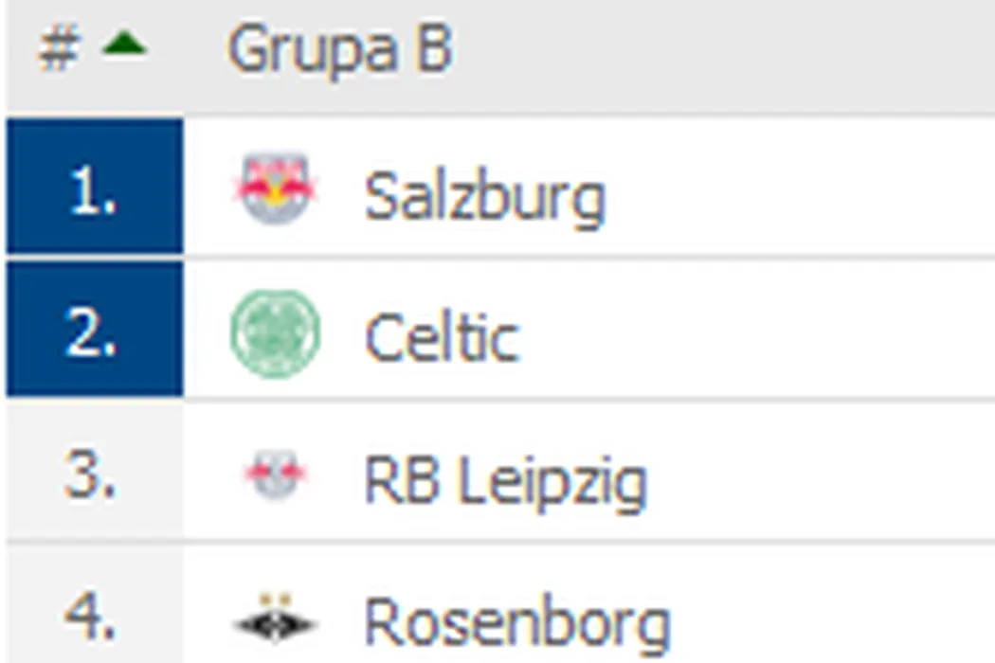Click the RB Leipzig club logo
This screenshot has width=995, height=663.
(275, 475)
